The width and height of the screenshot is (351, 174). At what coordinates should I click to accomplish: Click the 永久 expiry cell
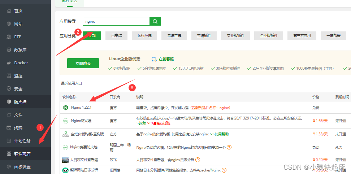click(339, 147)
